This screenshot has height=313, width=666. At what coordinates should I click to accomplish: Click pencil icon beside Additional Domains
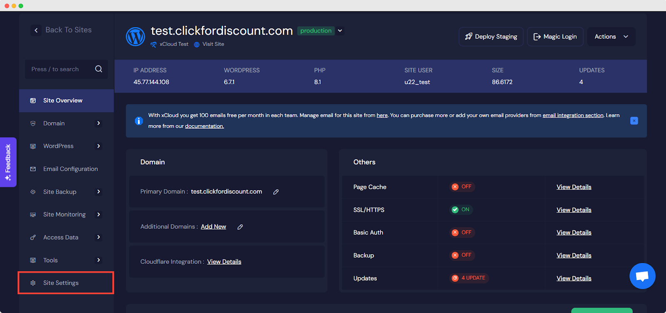240,227
